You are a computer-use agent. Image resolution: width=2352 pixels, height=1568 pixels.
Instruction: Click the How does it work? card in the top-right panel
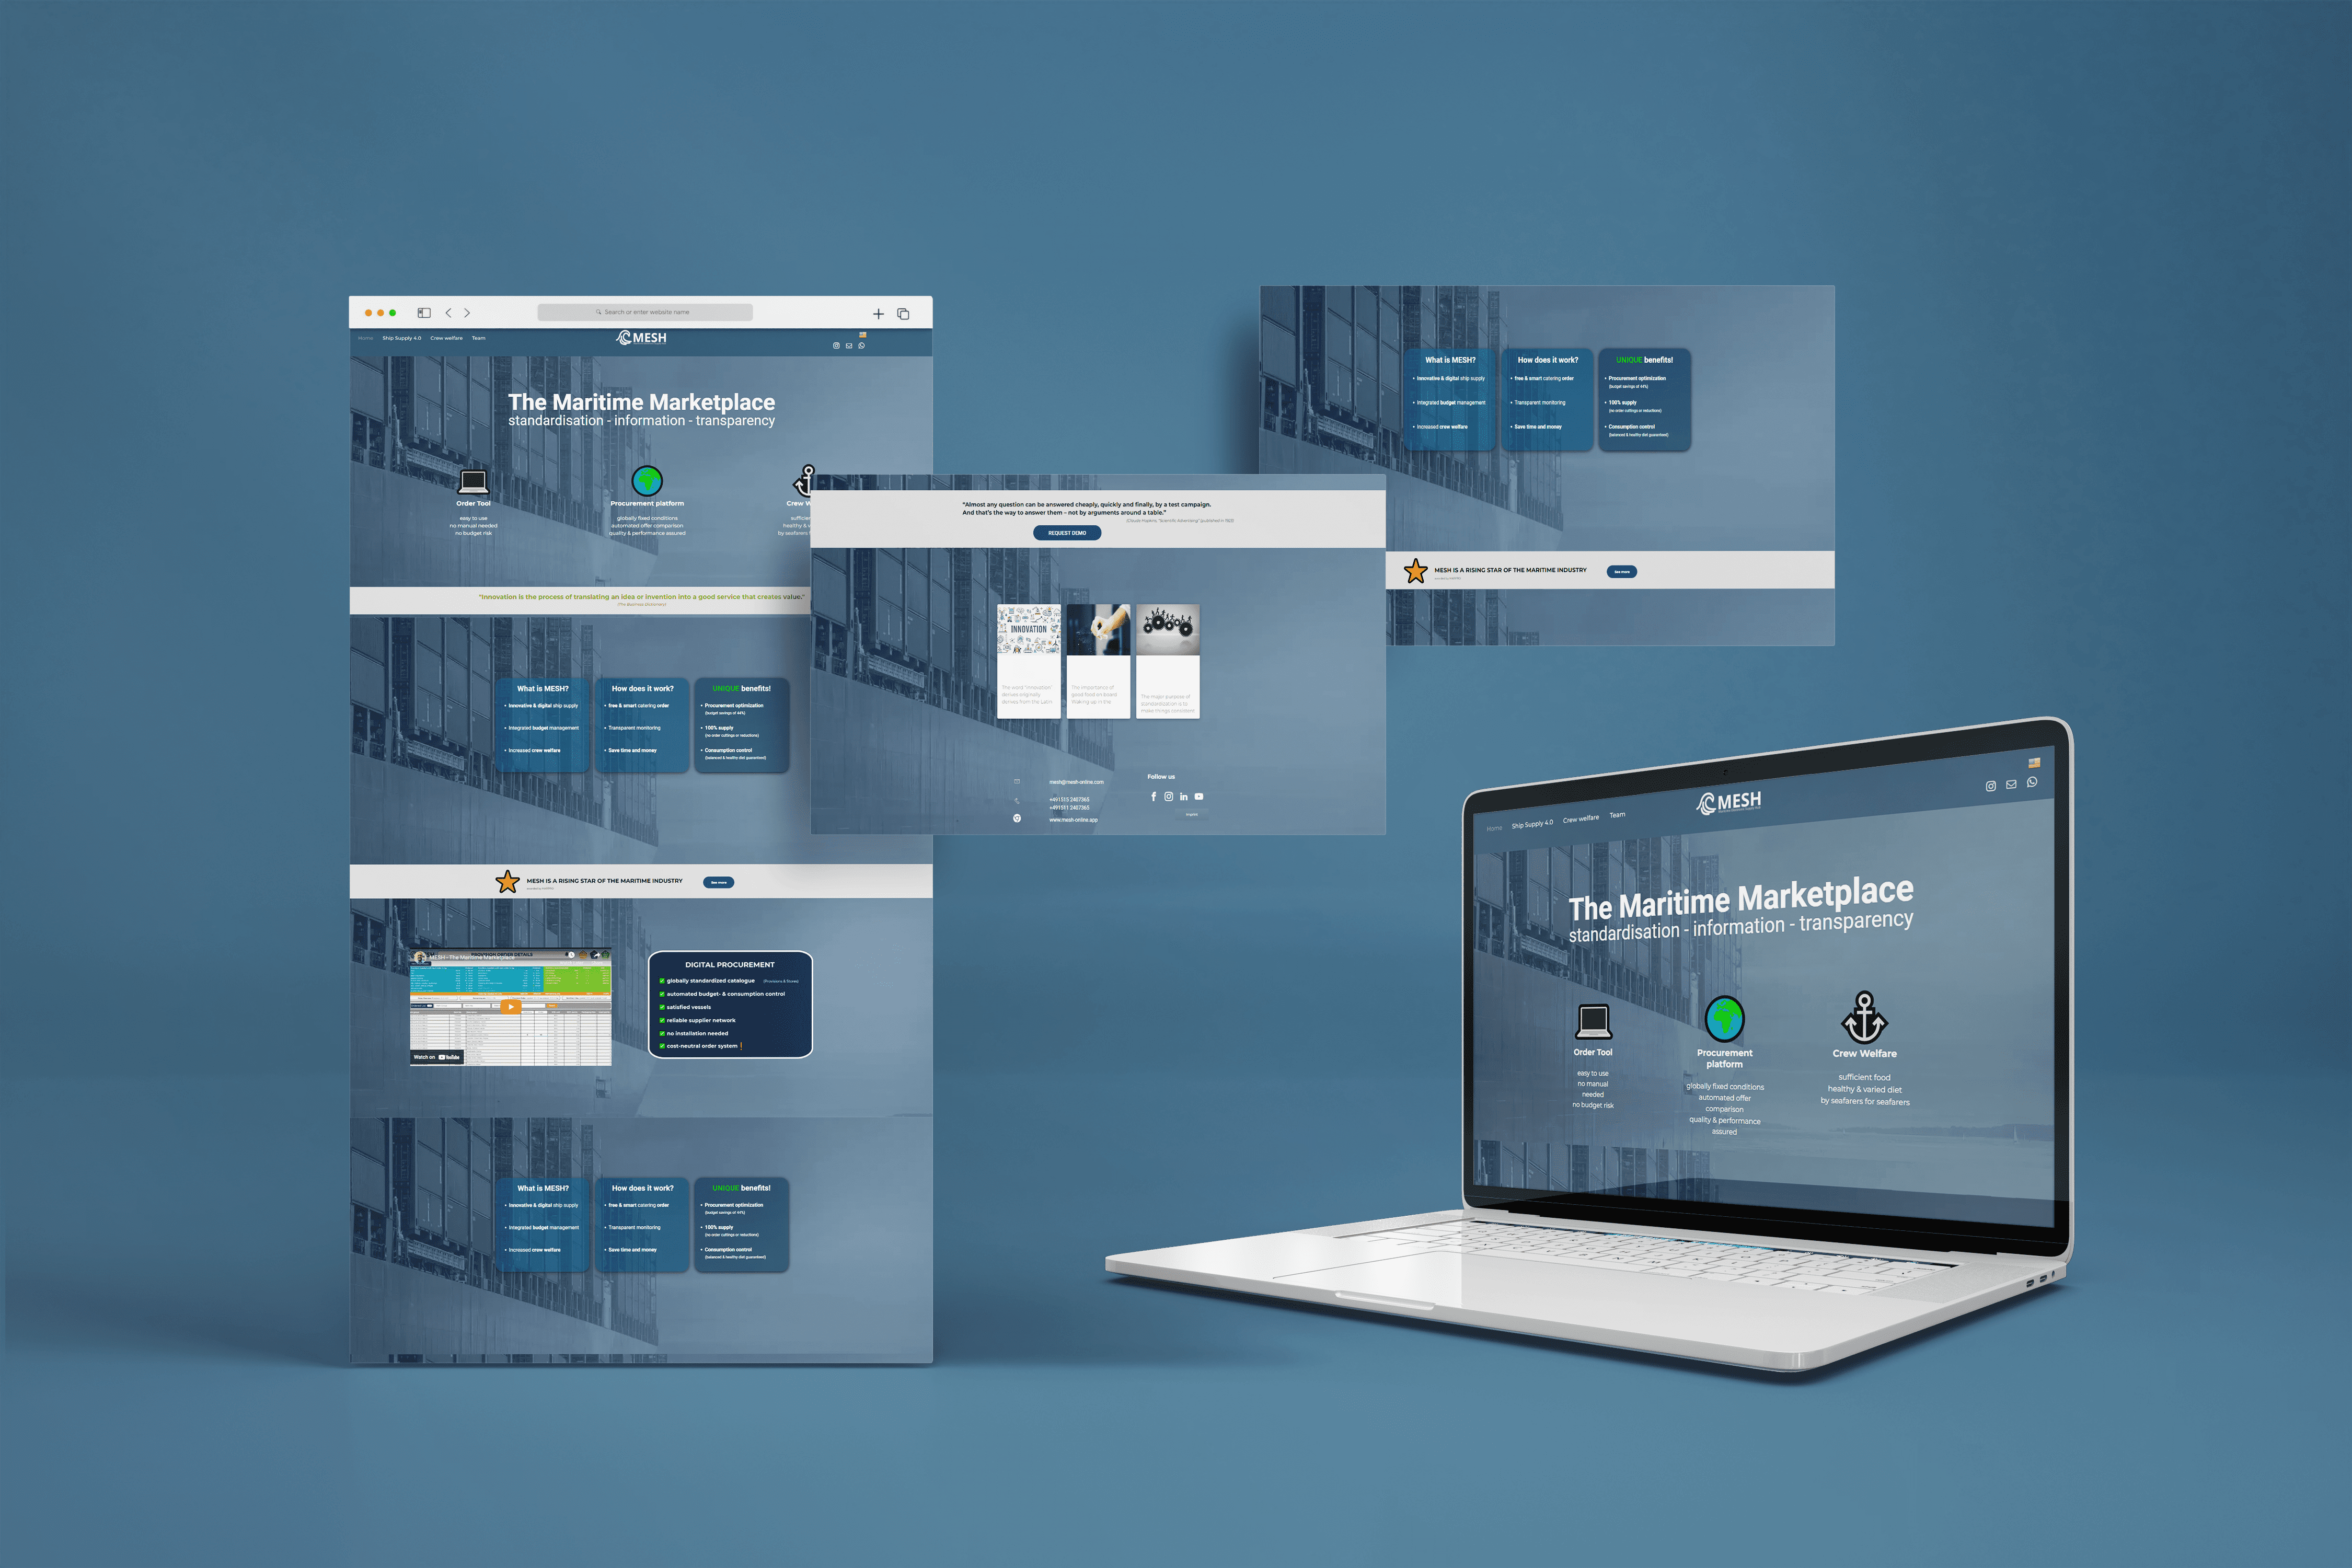click(x=1547, y=399)
